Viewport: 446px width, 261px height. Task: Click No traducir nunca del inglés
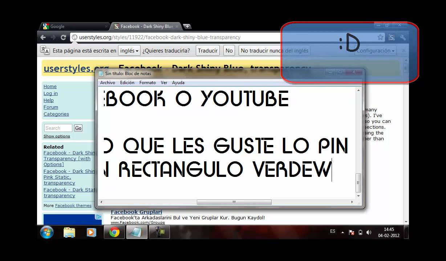[275, 51]
